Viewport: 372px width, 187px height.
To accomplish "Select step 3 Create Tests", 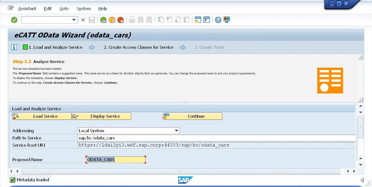I will point(209,47).
